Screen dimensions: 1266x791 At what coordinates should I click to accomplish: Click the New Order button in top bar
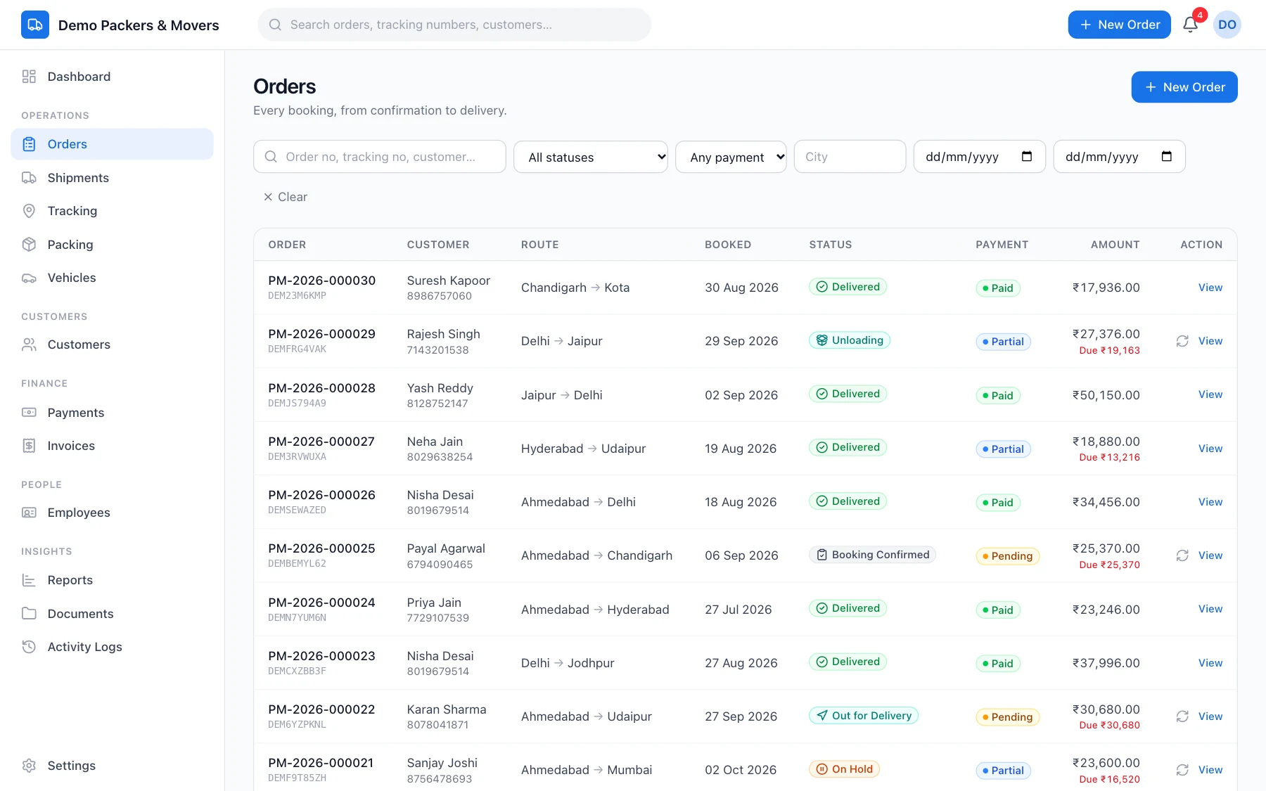pyautogui.click(x=1119, y=25)
